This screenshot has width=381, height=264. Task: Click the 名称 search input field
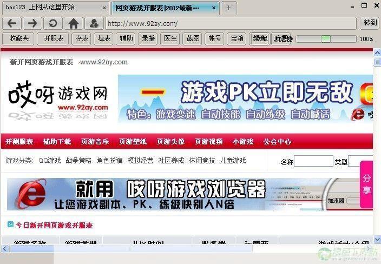313,161
